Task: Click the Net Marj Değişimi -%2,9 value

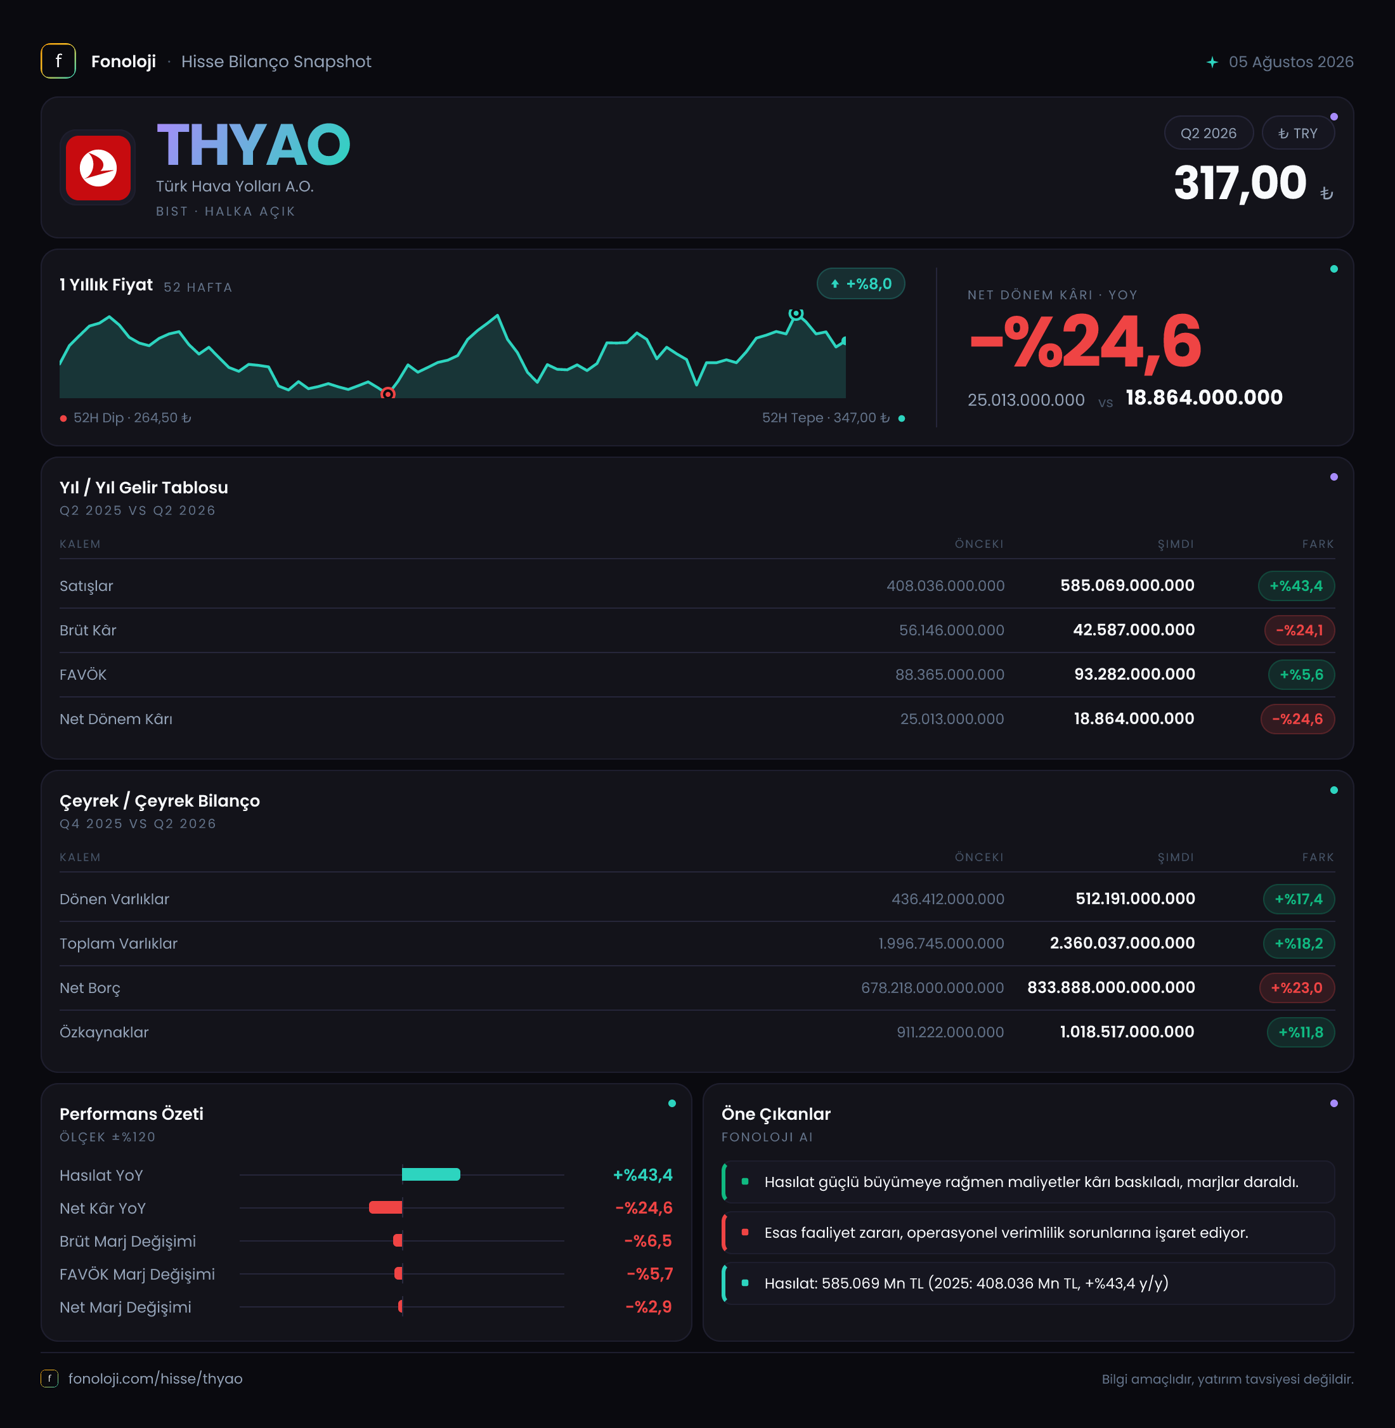Action: (649, 1306)
